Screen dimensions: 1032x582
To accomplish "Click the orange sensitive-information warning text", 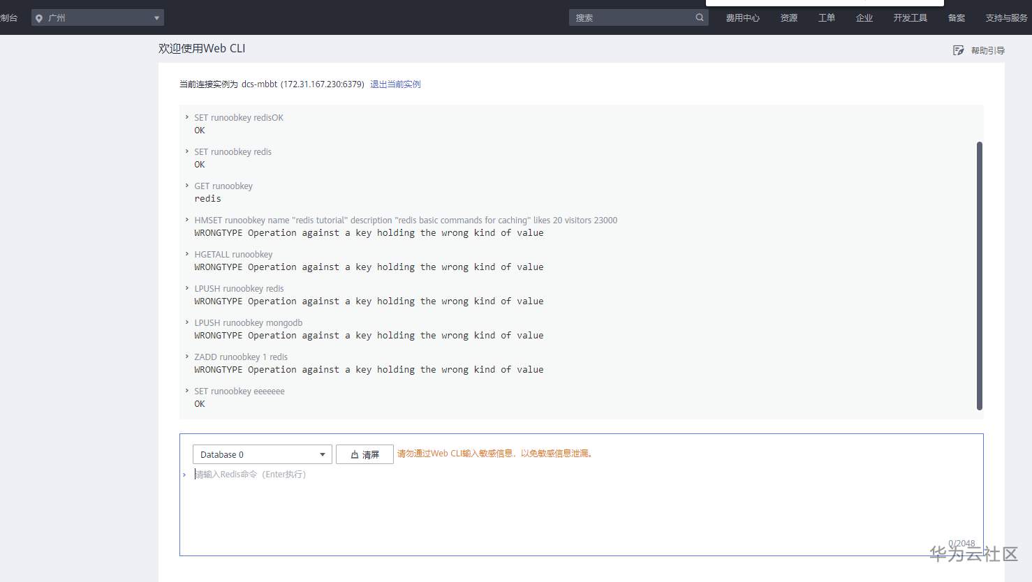I will coord(496,454).
